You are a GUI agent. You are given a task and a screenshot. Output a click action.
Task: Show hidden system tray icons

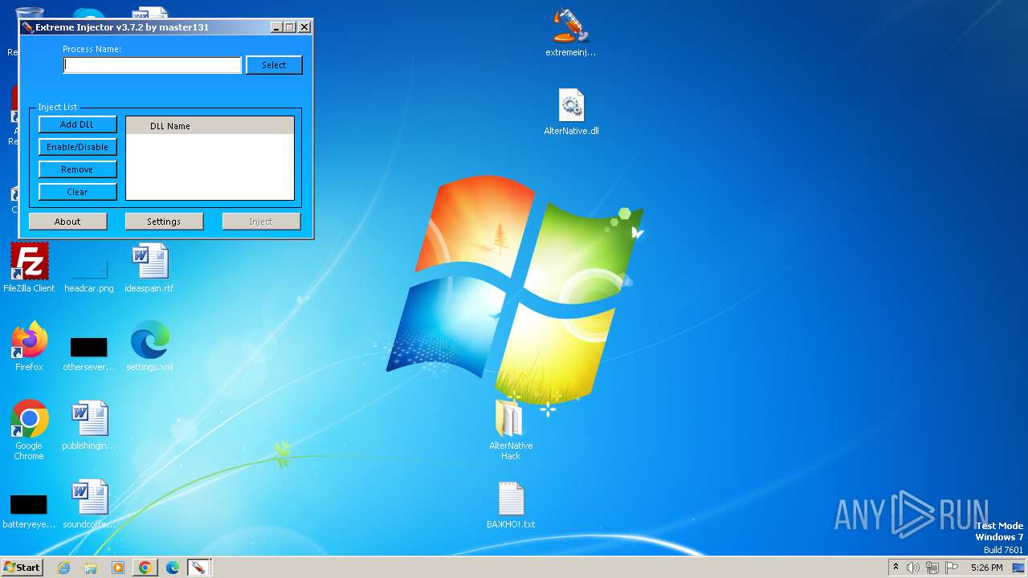point(895,568)
